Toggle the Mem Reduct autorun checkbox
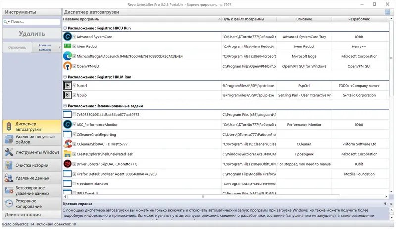The width and height of the screenshot is (396, 229). click(74, 46)
